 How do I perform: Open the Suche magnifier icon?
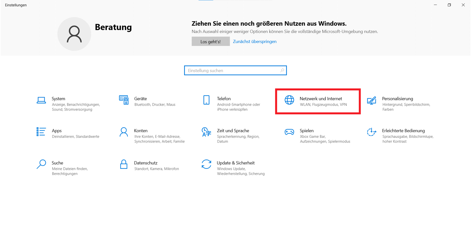[41, 164]
